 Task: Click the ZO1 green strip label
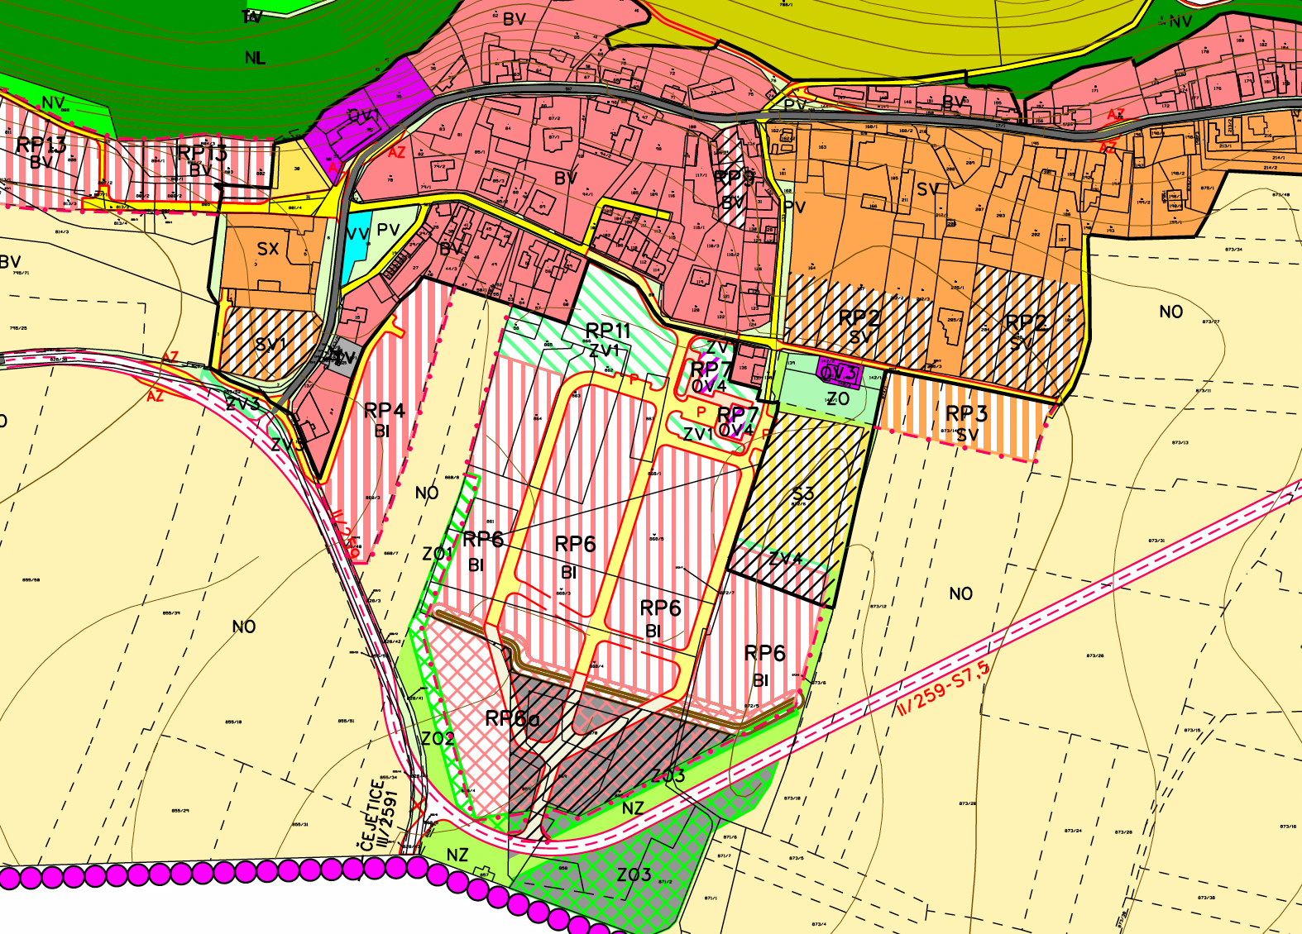pyautogui.click(x=438, y=553)
